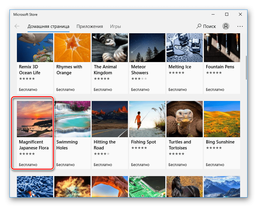Open the Remix 3D Ocean Life title
Screen dimensions: 257x207
click(30, 70)
